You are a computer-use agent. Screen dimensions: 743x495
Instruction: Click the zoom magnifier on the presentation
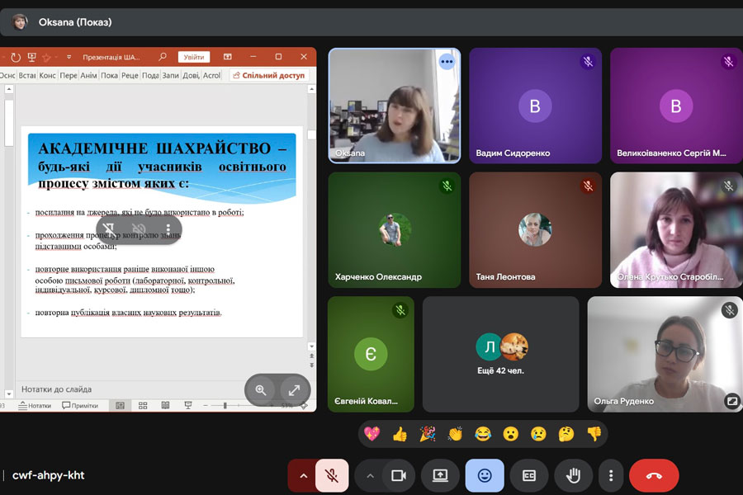point(261,390)
